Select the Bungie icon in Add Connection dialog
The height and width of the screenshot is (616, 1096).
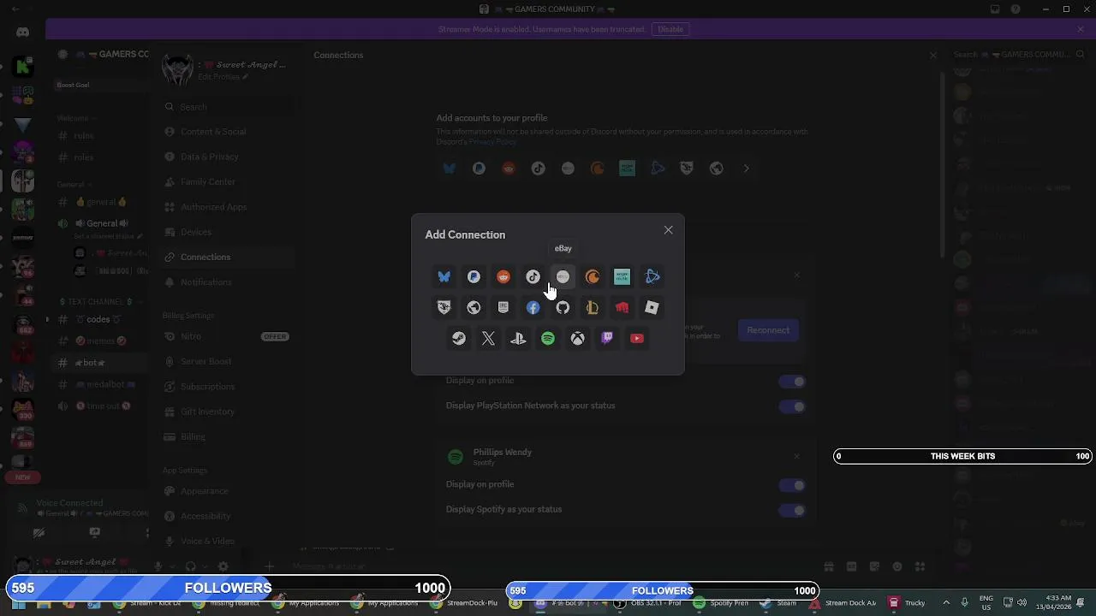[x=444, y=307]
